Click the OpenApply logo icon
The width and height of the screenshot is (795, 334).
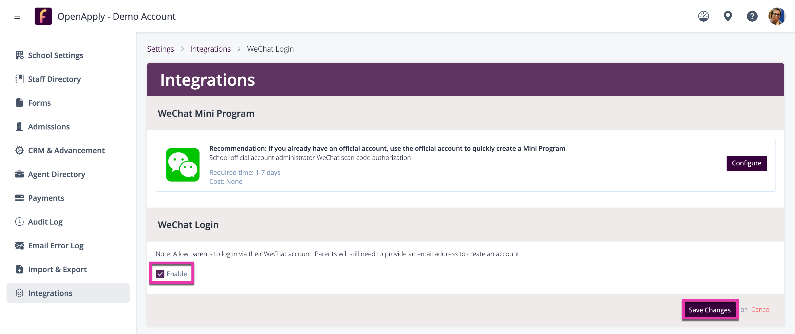click(x=43, y=16)
